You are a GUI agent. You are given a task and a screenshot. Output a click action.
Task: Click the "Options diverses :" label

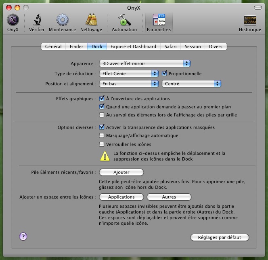click(x=77, y=127)
